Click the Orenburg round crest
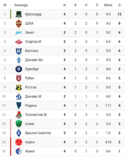Image resolution: width=125 pixels, height=157 pixels. 19,69
